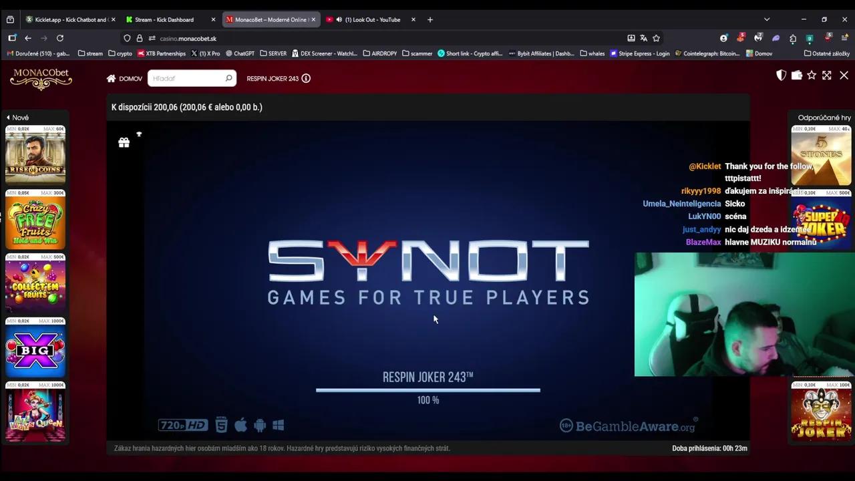Open the whales bookmarks folder
Image resolution: width=855 pixels, height=481 pixels.
tap(592, 53)
